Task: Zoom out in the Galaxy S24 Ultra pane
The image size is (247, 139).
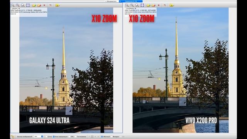Action: 13,5
